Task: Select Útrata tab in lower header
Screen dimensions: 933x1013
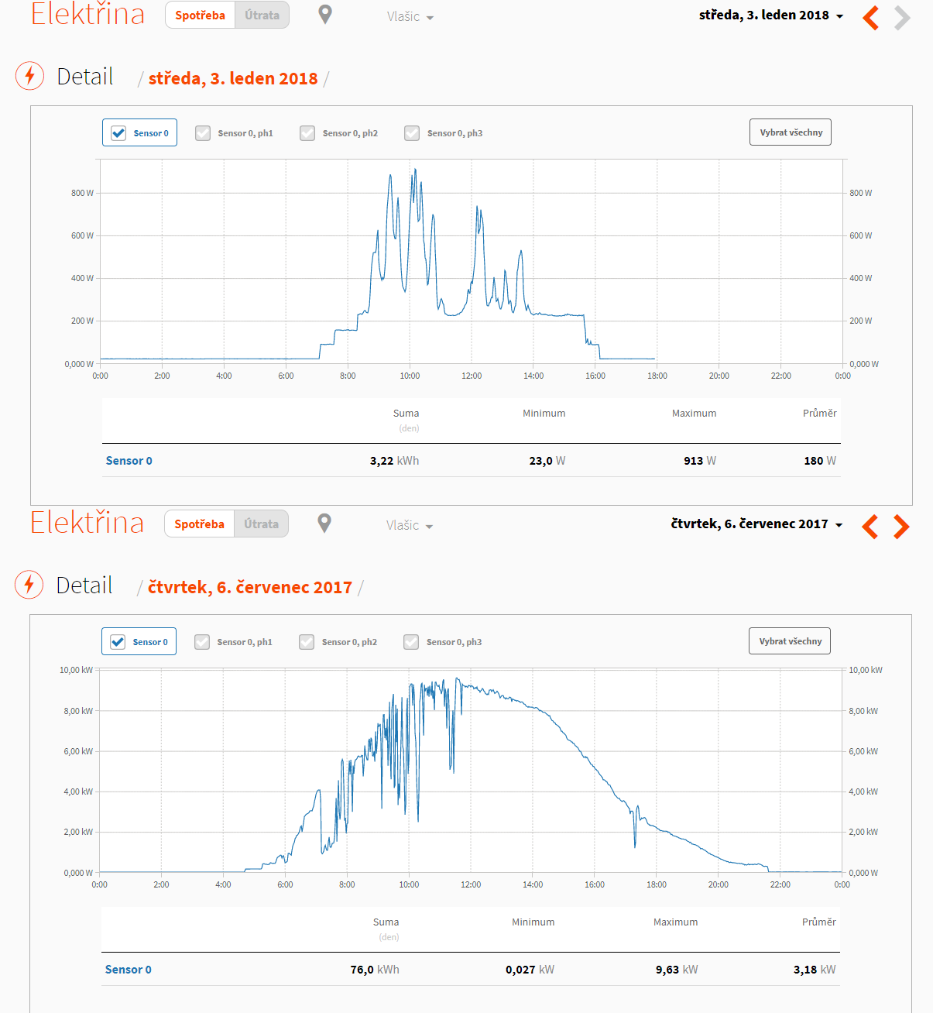Action: 262,524
